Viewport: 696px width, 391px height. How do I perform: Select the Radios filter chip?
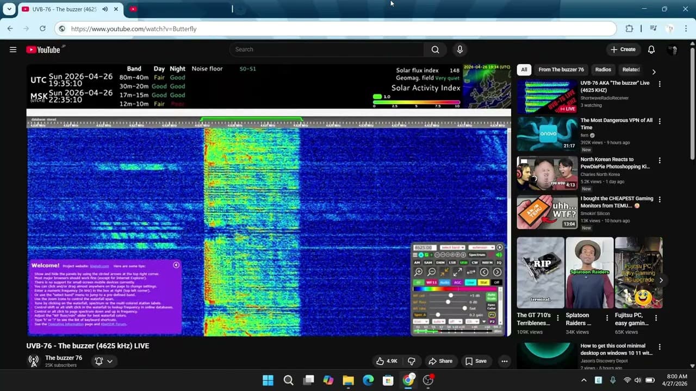pyautogui.click(x=603, y=70)
